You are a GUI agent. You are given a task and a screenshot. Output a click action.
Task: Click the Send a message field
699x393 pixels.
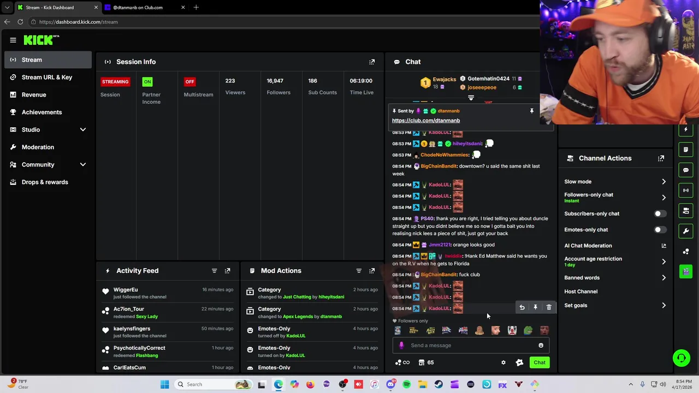coord(472,345)
